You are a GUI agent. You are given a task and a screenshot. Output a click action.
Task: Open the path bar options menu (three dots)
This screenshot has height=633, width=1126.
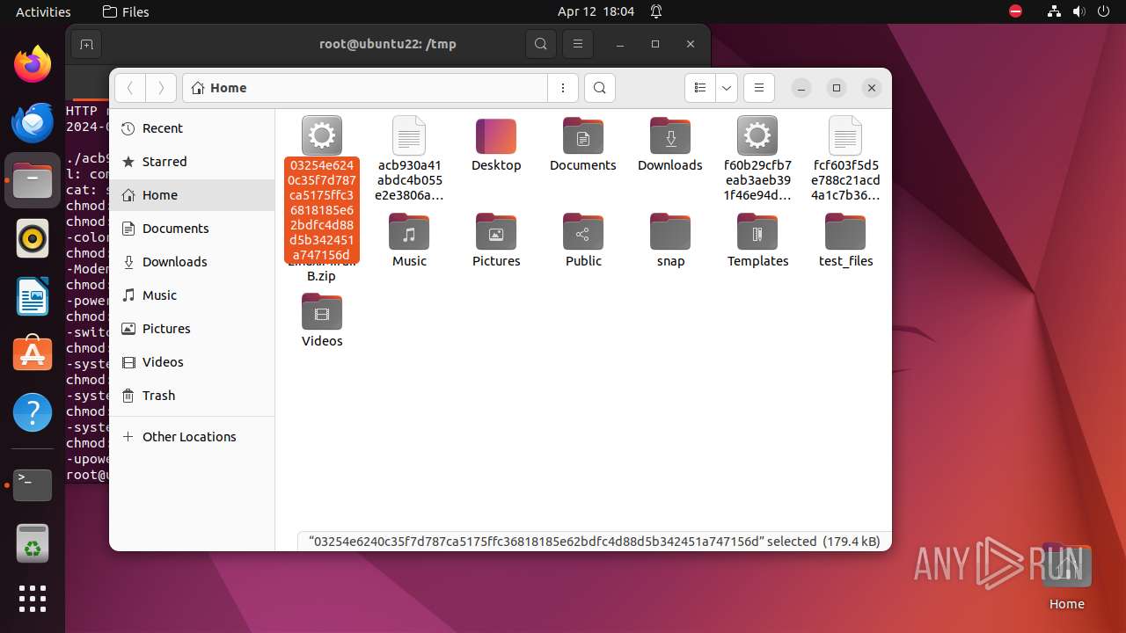pyautogui.click(x=563, y=88)
